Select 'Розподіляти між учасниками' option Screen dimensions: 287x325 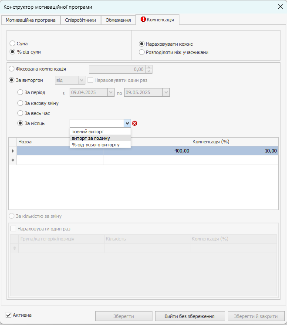142,52
